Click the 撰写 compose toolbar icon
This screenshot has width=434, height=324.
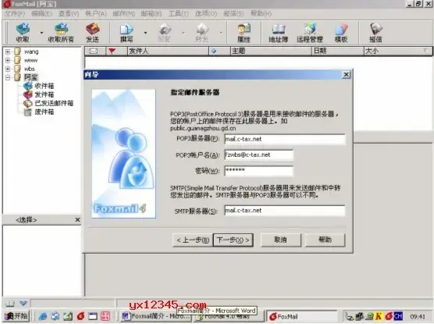point(126,33)
